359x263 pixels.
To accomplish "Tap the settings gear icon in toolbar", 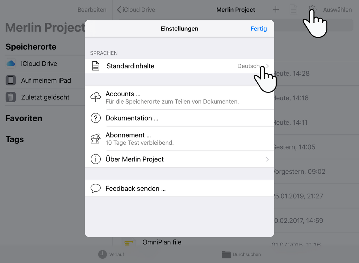I will (312, 9).
